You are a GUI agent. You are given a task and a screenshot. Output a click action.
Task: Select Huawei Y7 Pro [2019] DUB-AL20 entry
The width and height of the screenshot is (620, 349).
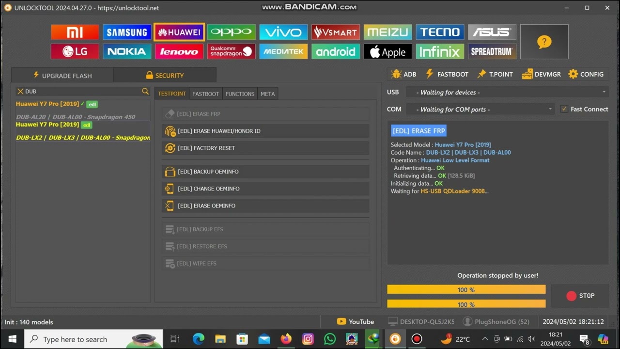pyautogui.click(x=83, y=110)
